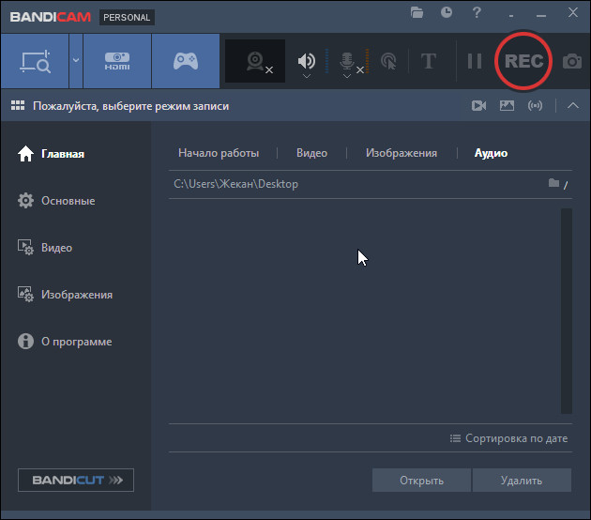
Task: Open the output folder icon in title bar
Action: point(417,12)
